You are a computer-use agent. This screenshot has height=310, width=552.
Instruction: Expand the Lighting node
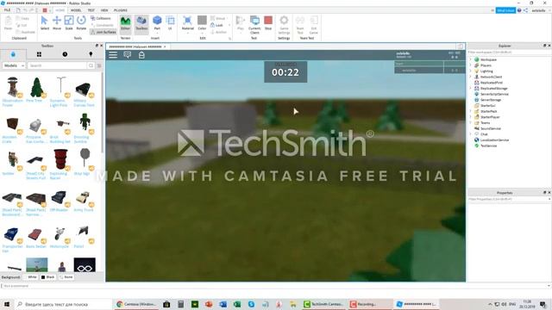pyautogui.click(x=470, y=71)
